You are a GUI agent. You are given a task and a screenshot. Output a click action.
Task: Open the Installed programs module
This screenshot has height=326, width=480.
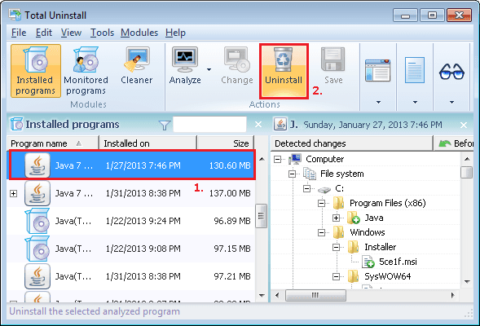(36, 71)
